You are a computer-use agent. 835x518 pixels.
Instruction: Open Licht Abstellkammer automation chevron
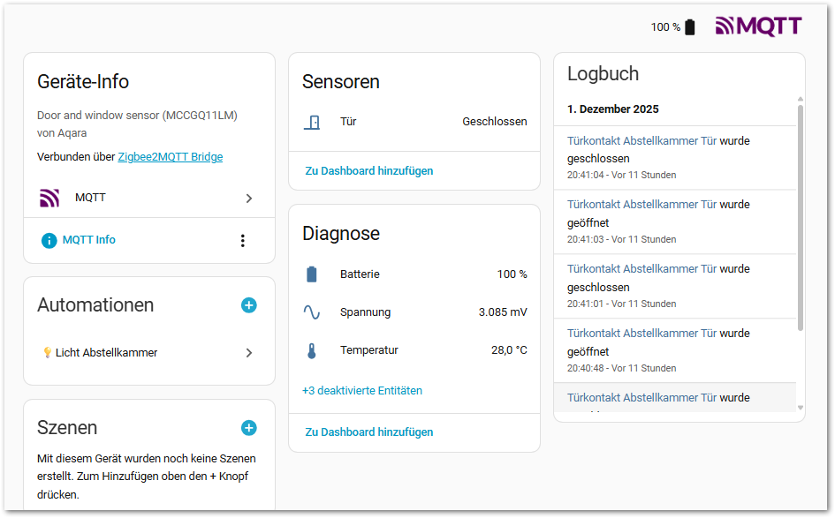pyautogui.click(x=249, y=353)
